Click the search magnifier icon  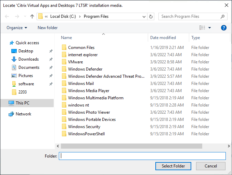coord(222,16)
